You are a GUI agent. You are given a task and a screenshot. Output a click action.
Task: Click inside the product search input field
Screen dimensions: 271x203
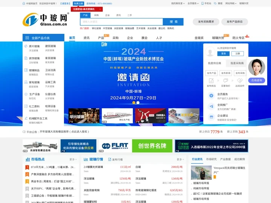coord(122,22)
